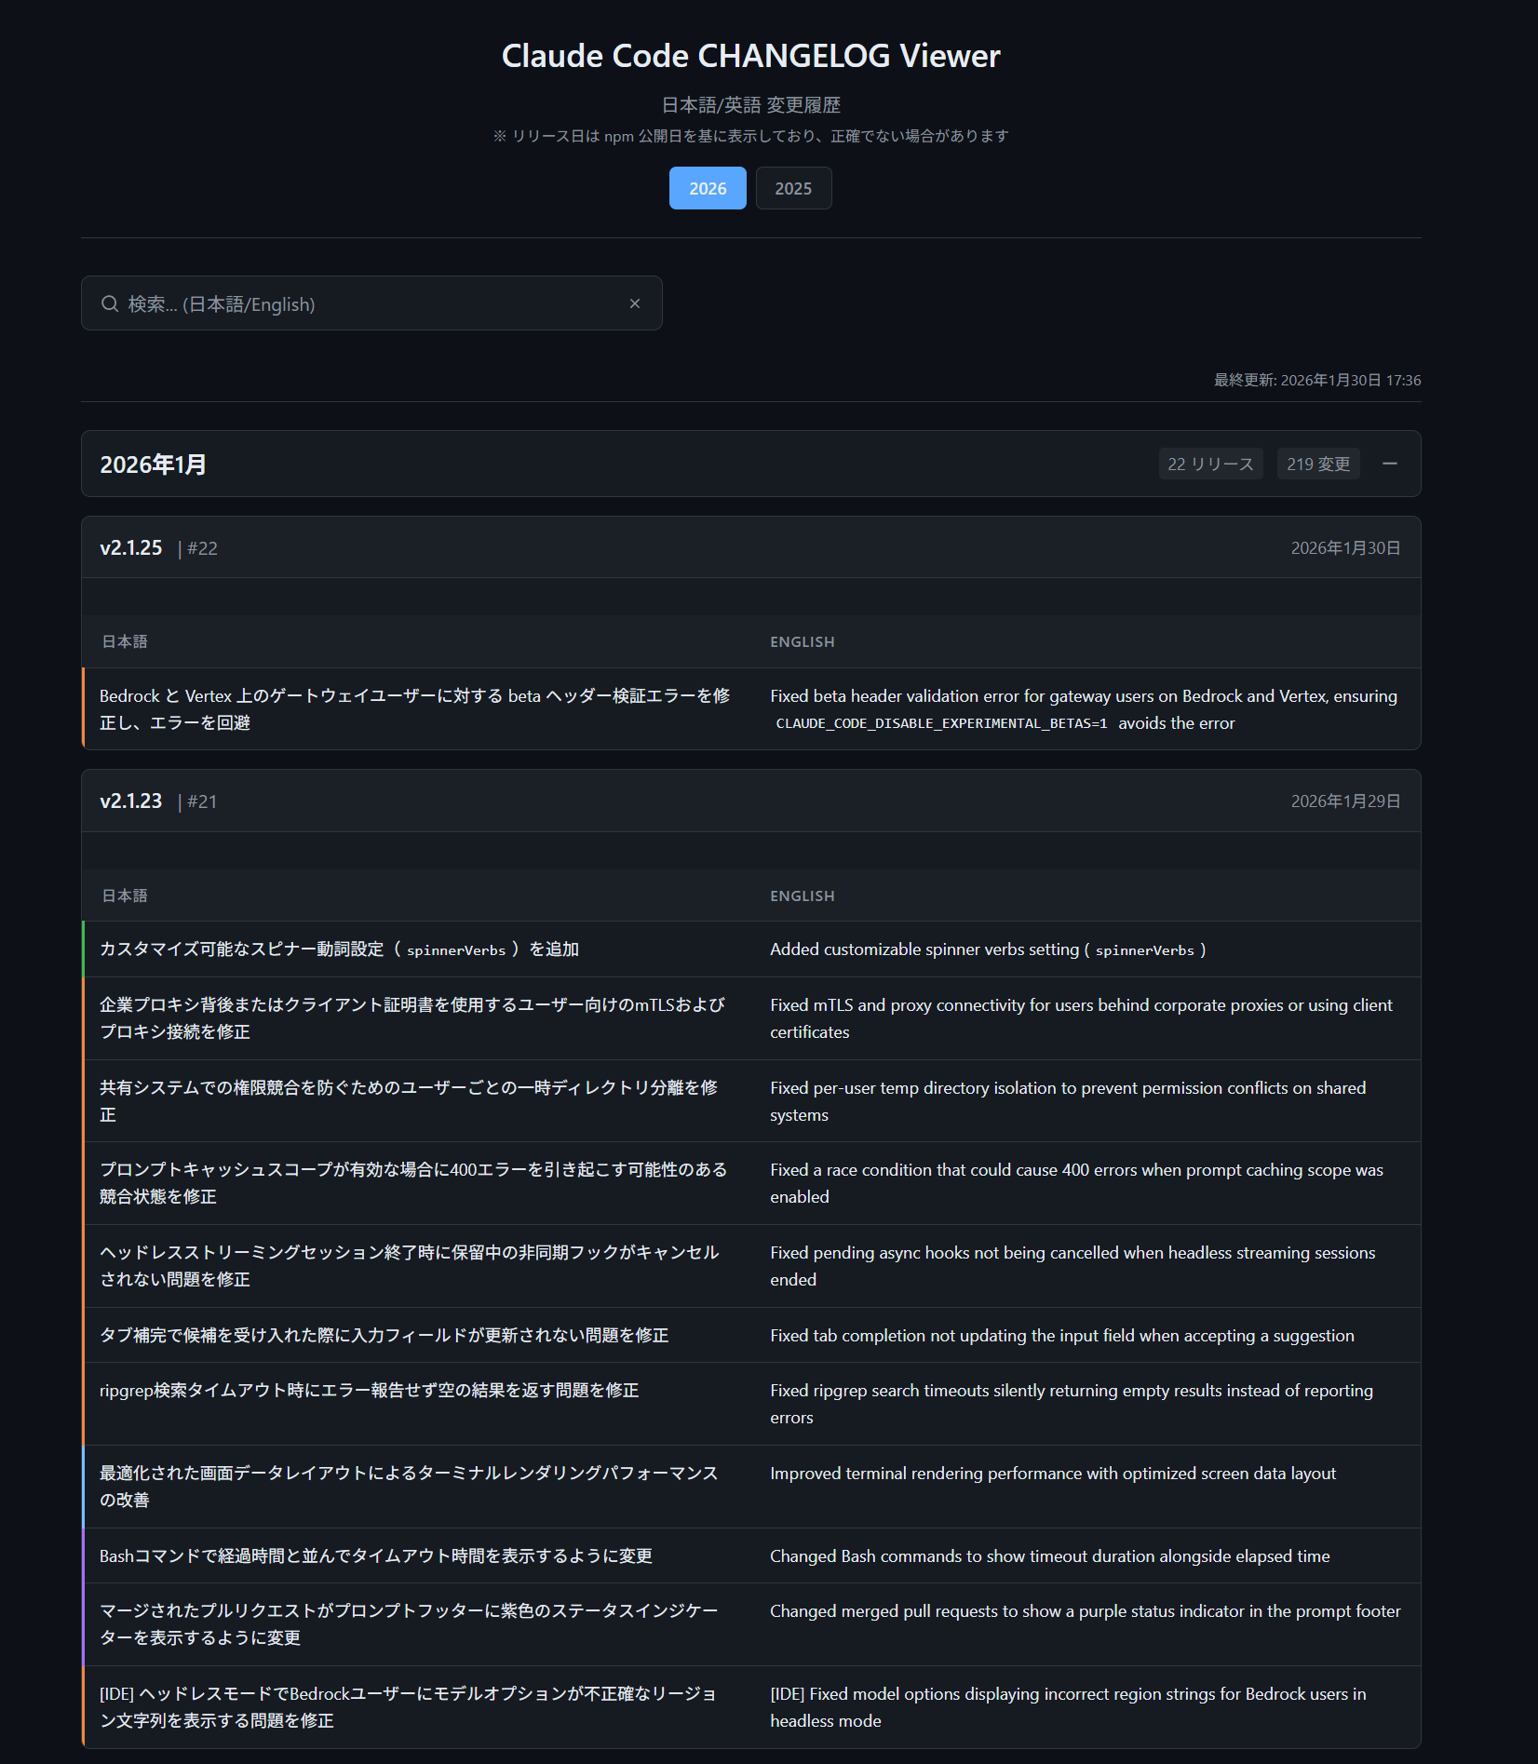
Task: Click the English spinnerVerbs code text
Action: pyautogui.click(x=1144, y=950)
